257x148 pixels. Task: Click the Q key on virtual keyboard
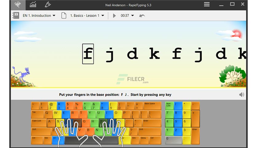coord(48,114)
